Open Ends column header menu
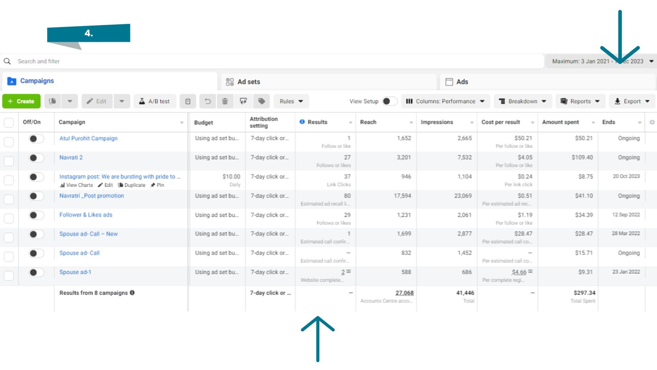The height and width of the screenshot is (370, 657). point(640,123)
